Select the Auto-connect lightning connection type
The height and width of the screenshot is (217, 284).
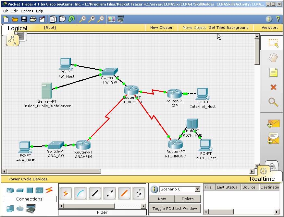pyautogui.click(x=66, y=193)
